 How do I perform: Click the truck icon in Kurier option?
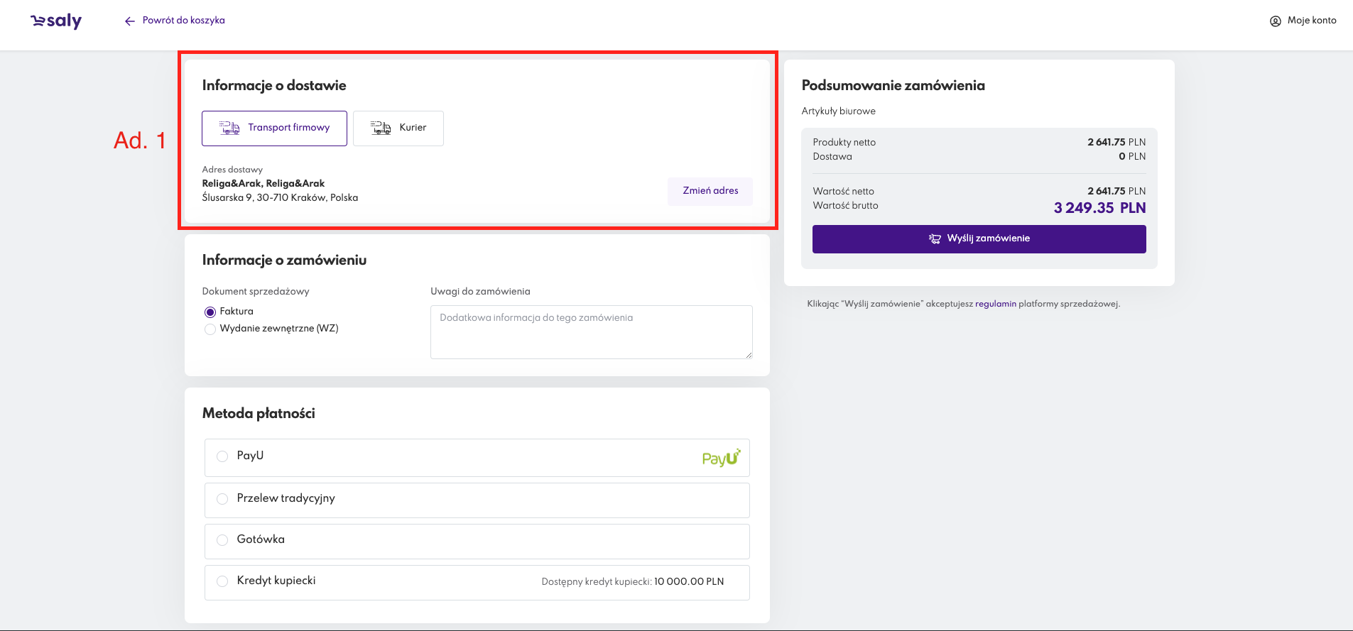(381, 128)
